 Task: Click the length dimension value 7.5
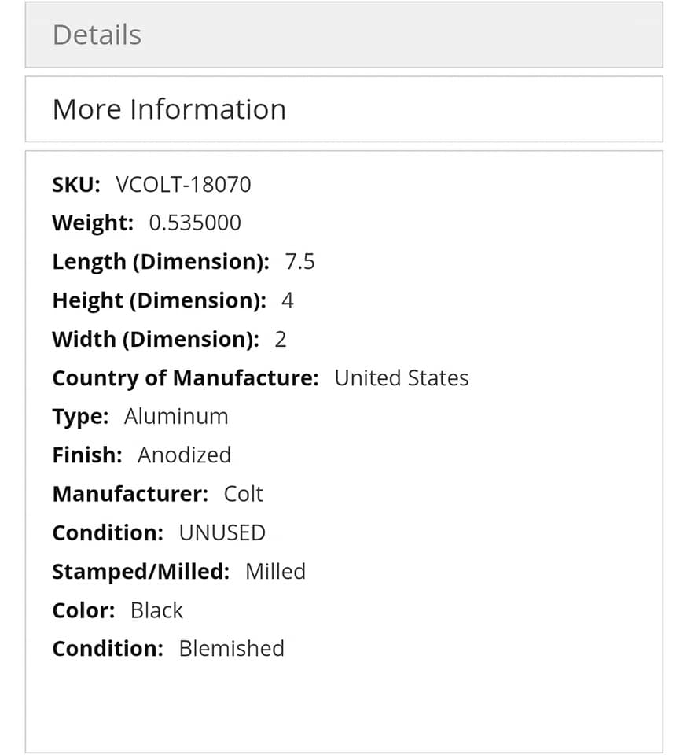coord(299,262)
